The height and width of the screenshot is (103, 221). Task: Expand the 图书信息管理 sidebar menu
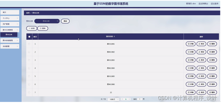[10, 40]
